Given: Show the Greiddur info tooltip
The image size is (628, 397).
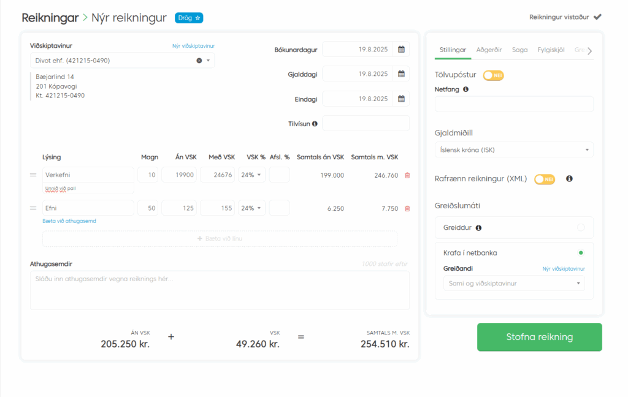Looking at the screenshot, I should [x=478, y=228].
